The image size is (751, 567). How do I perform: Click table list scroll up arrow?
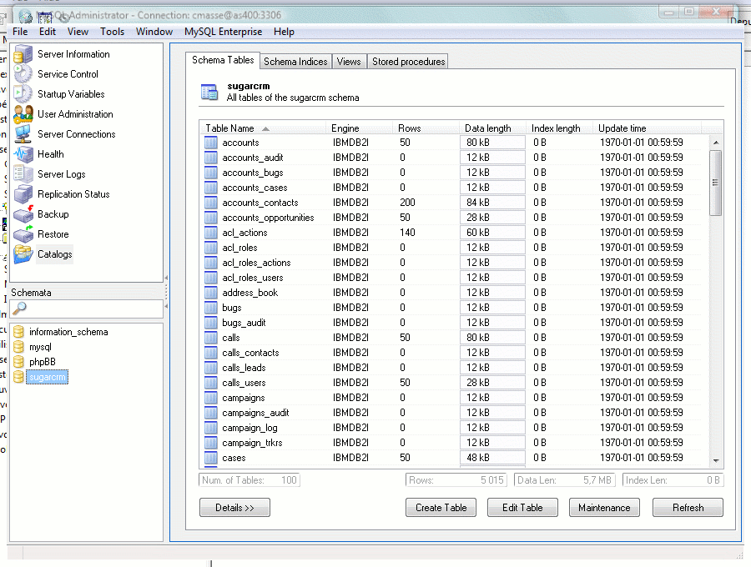click(716, 143)
